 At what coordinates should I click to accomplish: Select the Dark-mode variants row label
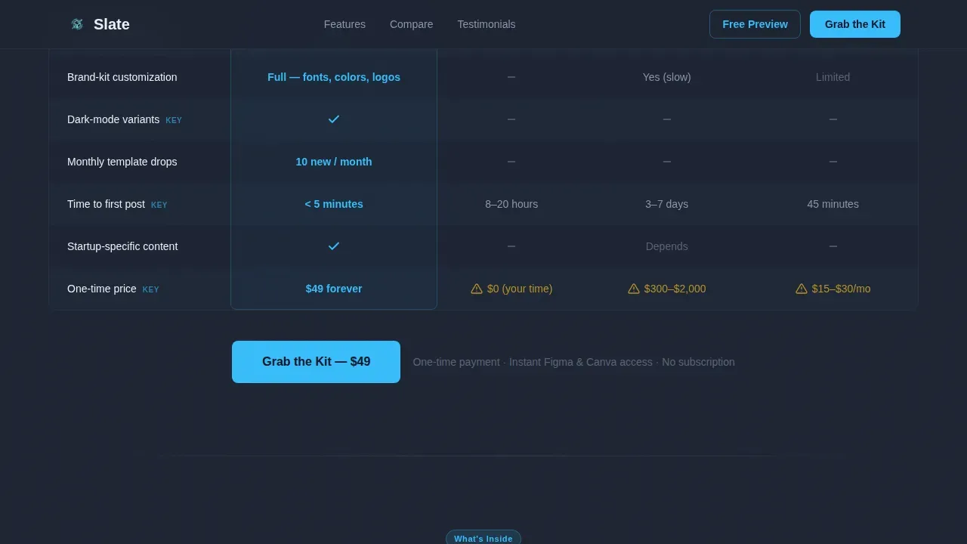click(x=113, y=119)
